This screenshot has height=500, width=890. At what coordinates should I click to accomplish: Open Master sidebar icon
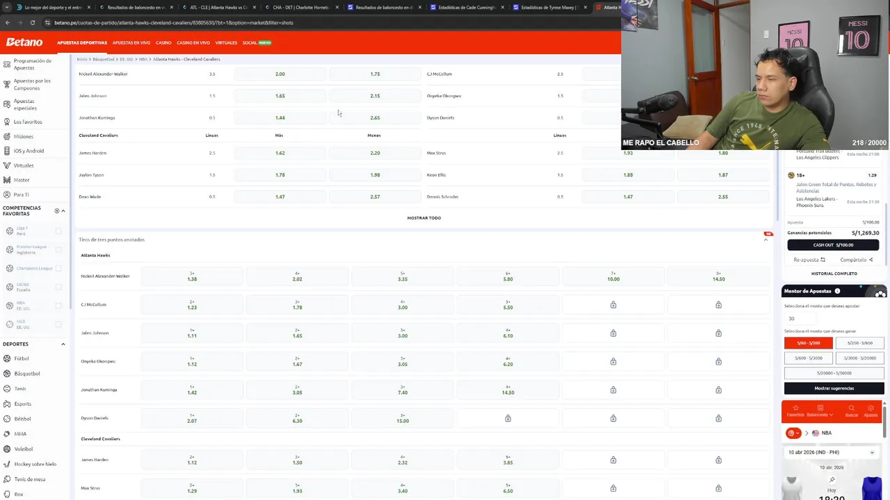click(x=6, y=180)
